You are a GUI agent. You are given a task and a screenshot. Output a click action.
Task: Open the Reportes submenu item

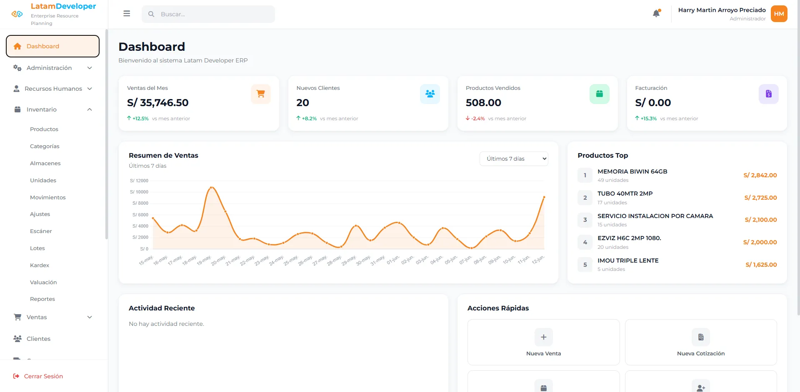point(42,299)
